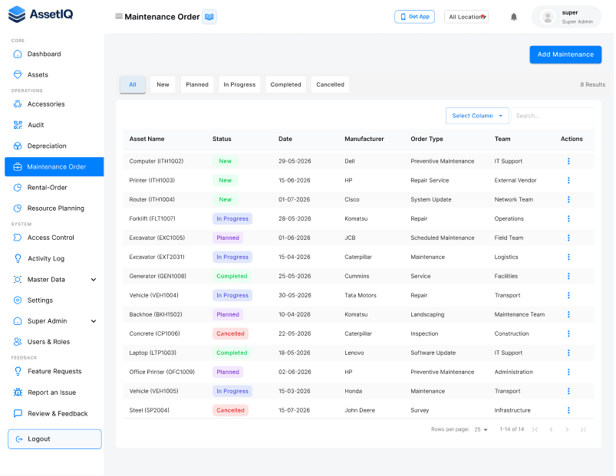616x476 pixels.
Task: Go to the first page arrow
Action: 535,429
